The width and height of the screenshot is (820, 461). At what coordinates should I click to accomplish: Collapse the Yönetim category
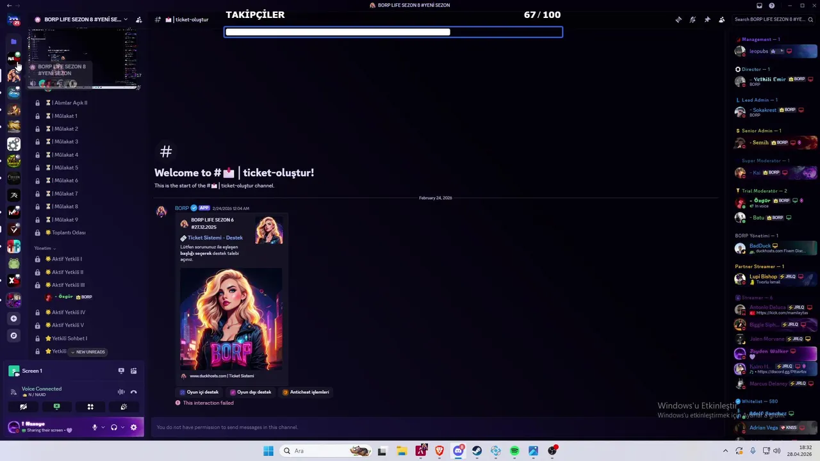pos(45,248)
